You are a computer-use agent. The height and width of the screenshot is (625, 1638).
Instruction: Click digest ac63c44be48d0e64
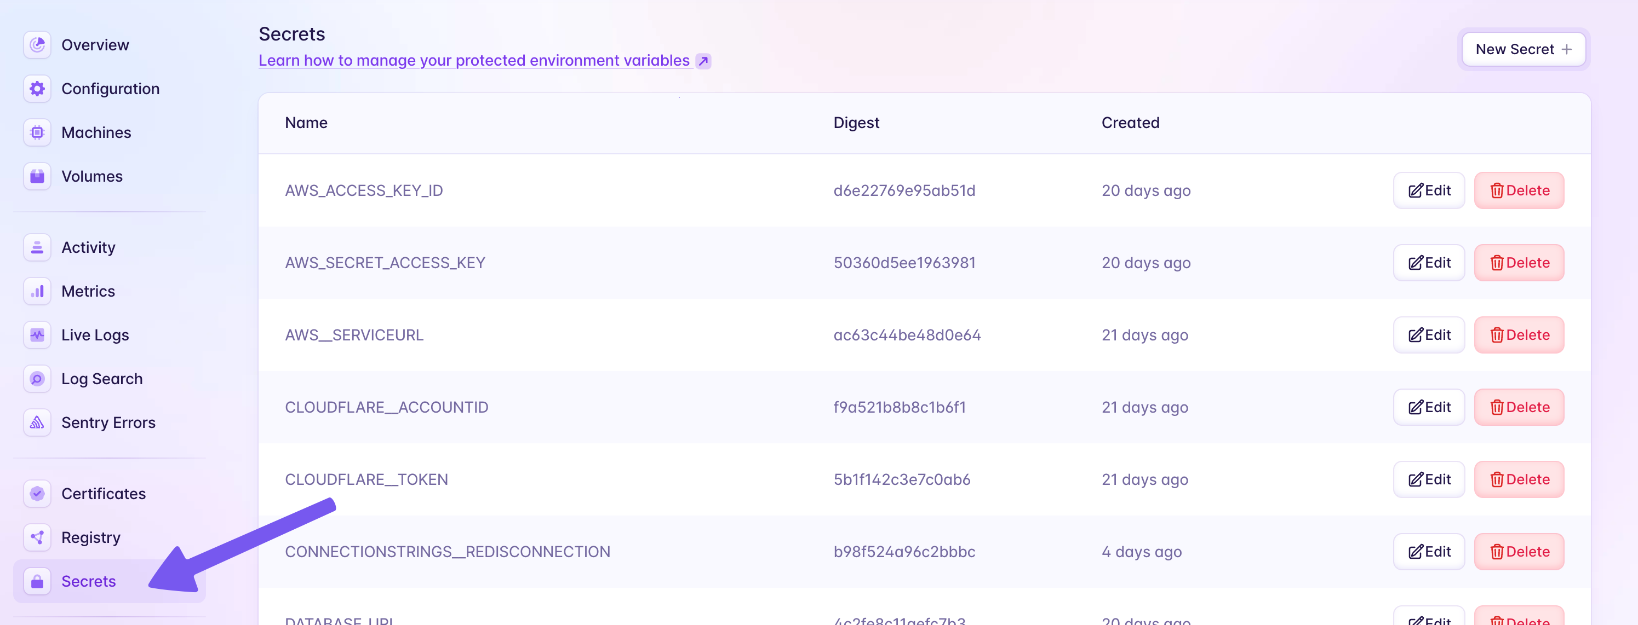tap(907, 335)
